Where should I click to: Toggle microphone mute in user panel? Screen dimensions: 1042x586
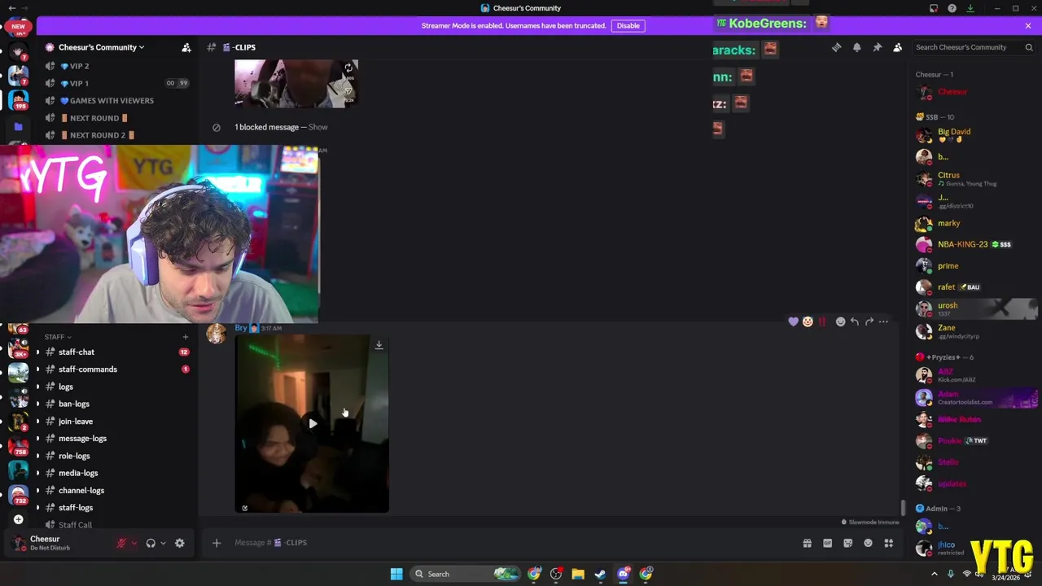click(x=121, y=543)
